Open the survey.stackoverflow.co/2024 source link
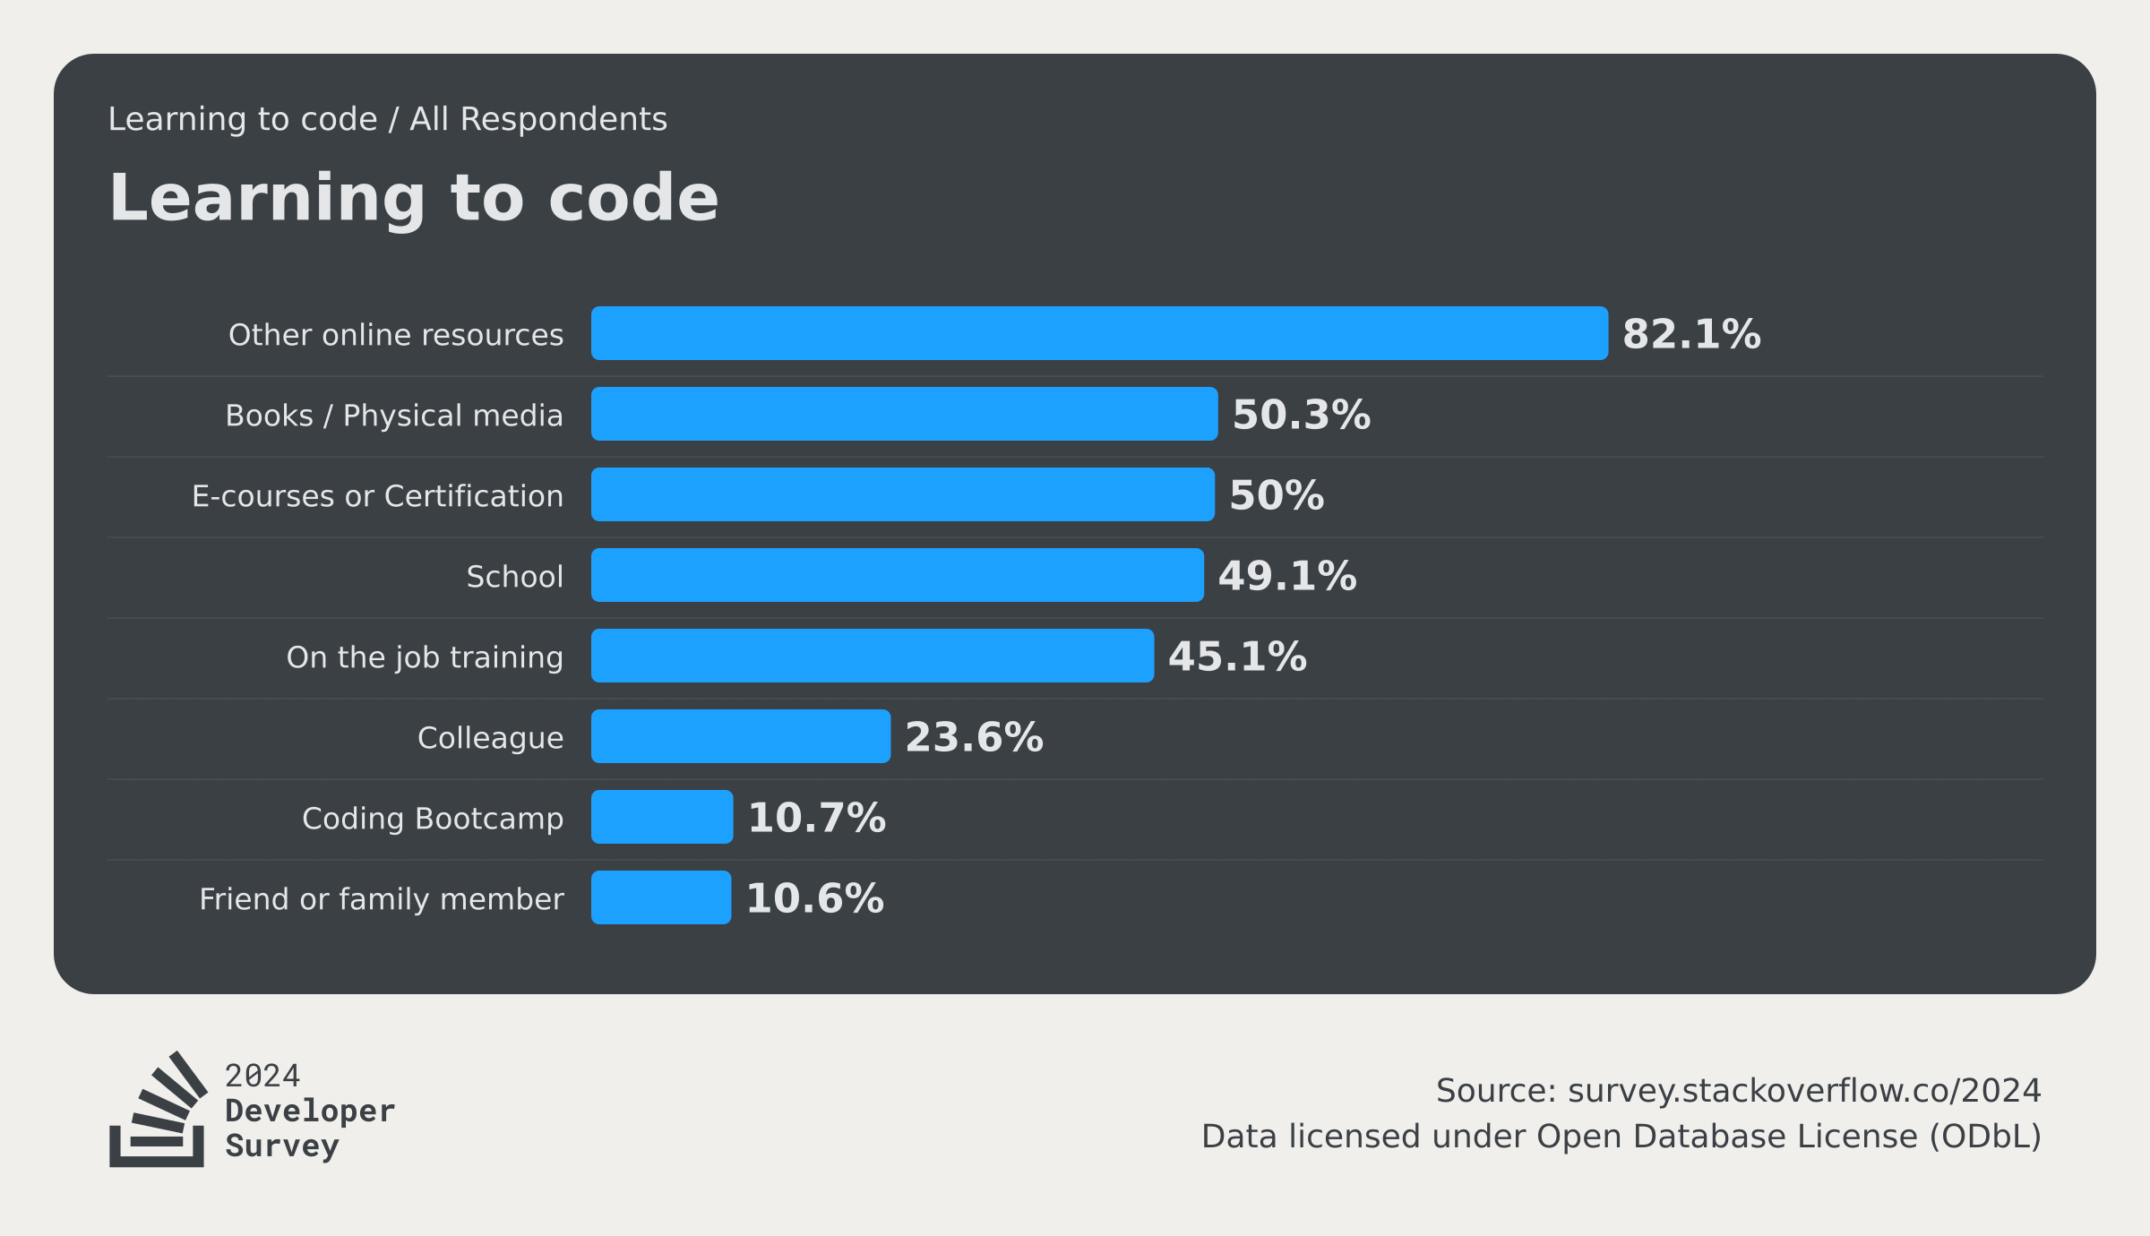 pos(1804,1090)
